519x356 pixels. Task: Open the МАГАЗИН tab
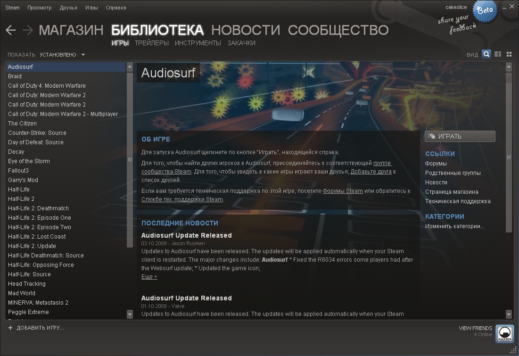(71, 30)
